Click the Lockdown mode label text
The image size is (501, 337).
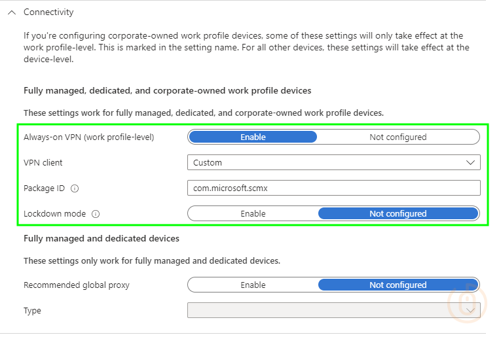pyautogui.click(x=55, y=214)
